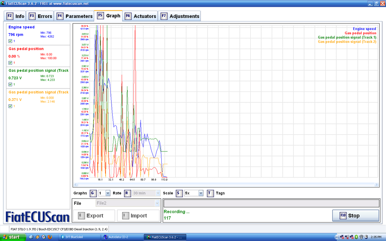
Task: Launch Internet Explorer from quick launch
Action: tap(31, 237)
